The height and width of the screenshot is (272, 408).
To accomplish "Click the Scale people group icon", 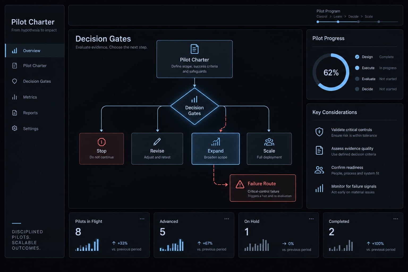I will pos(269,142).
